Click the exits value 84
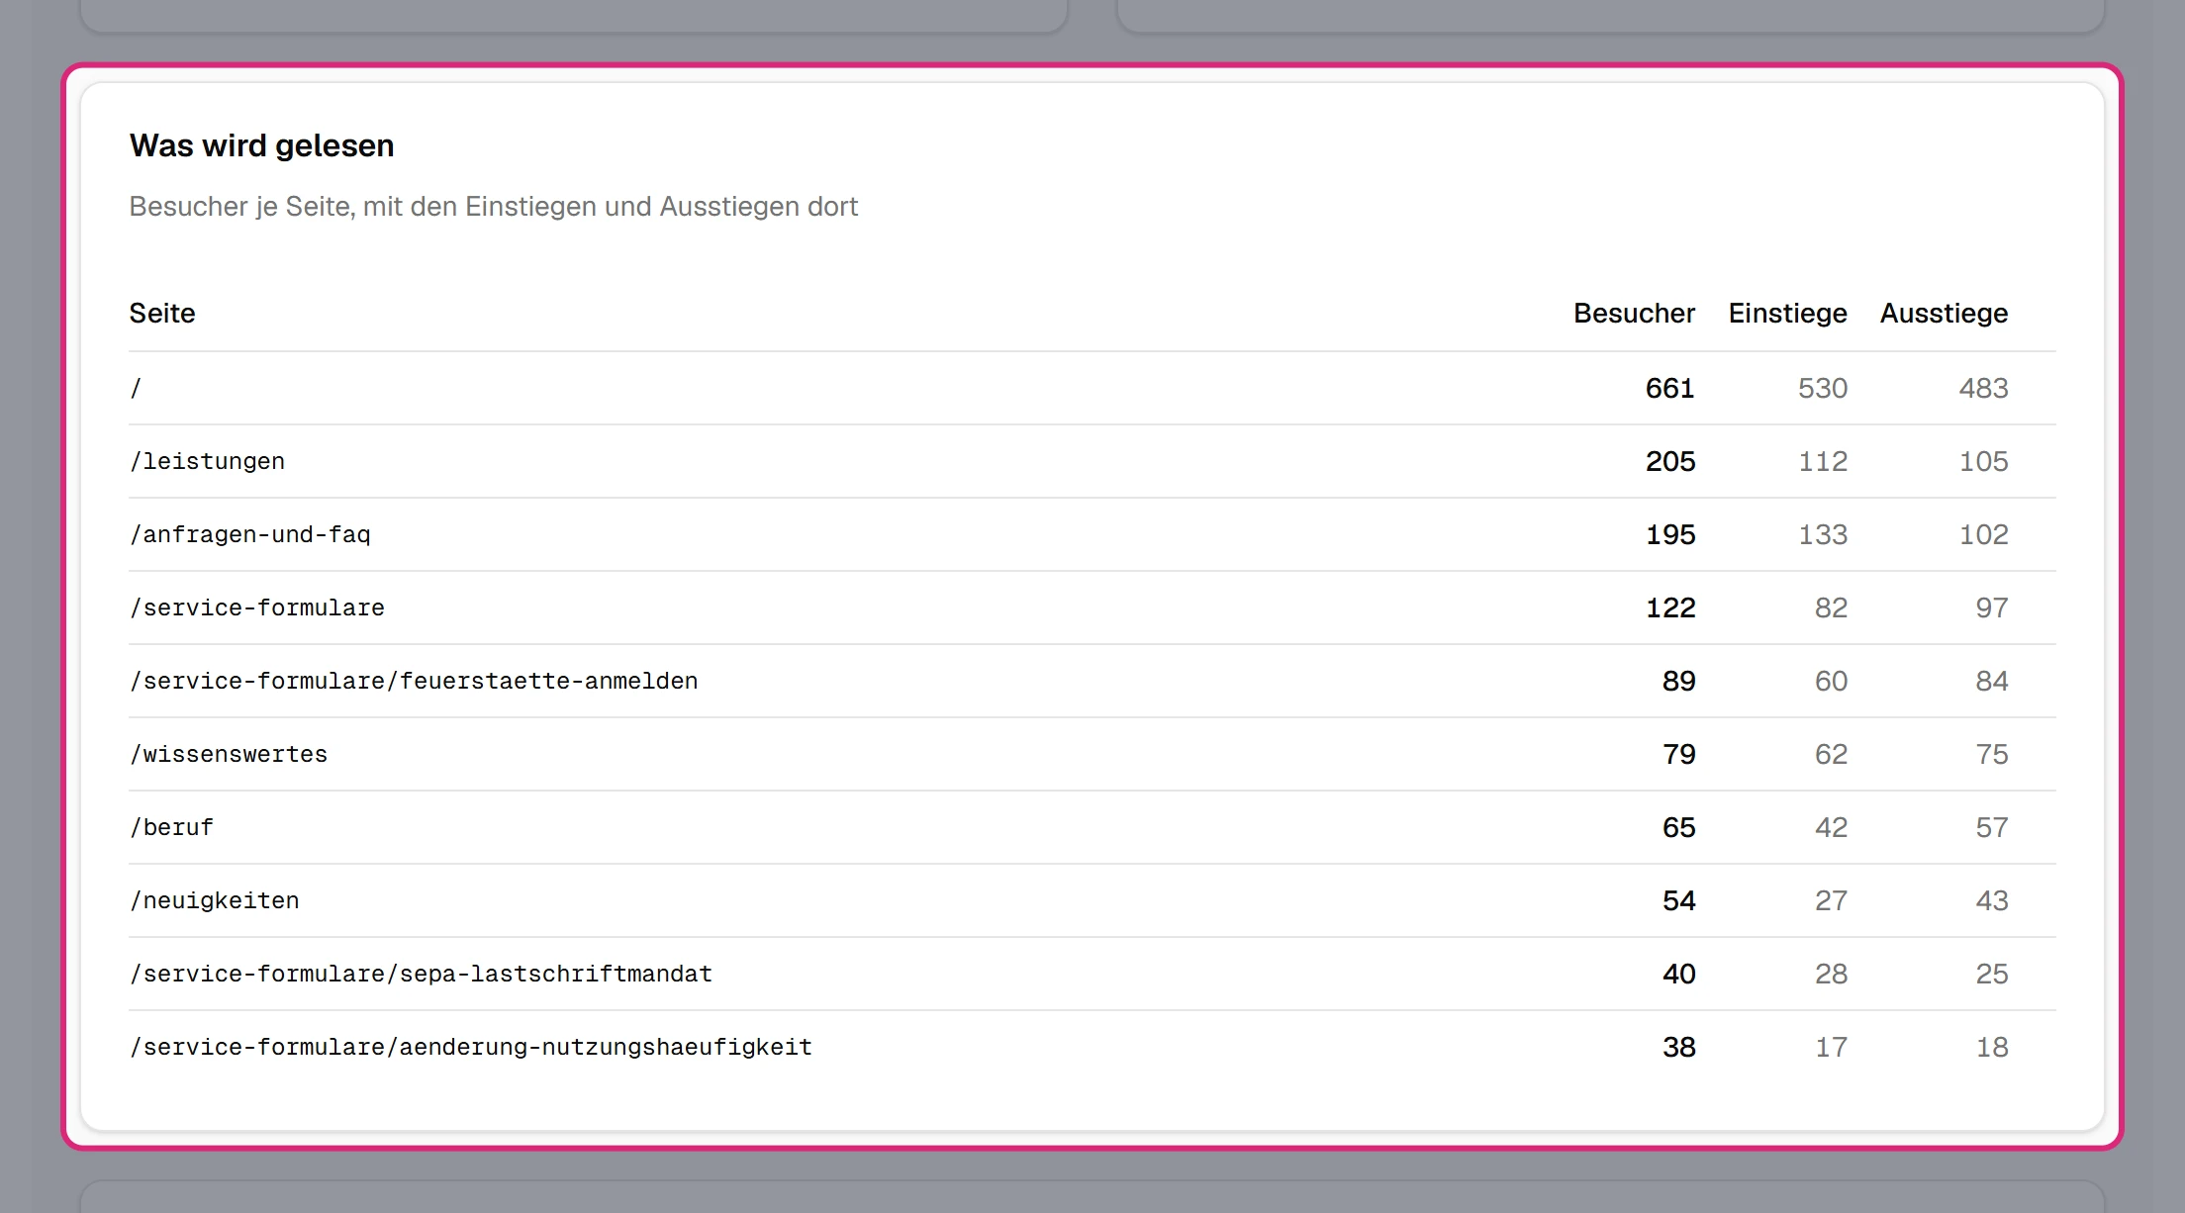 [x=1992, y=681]
